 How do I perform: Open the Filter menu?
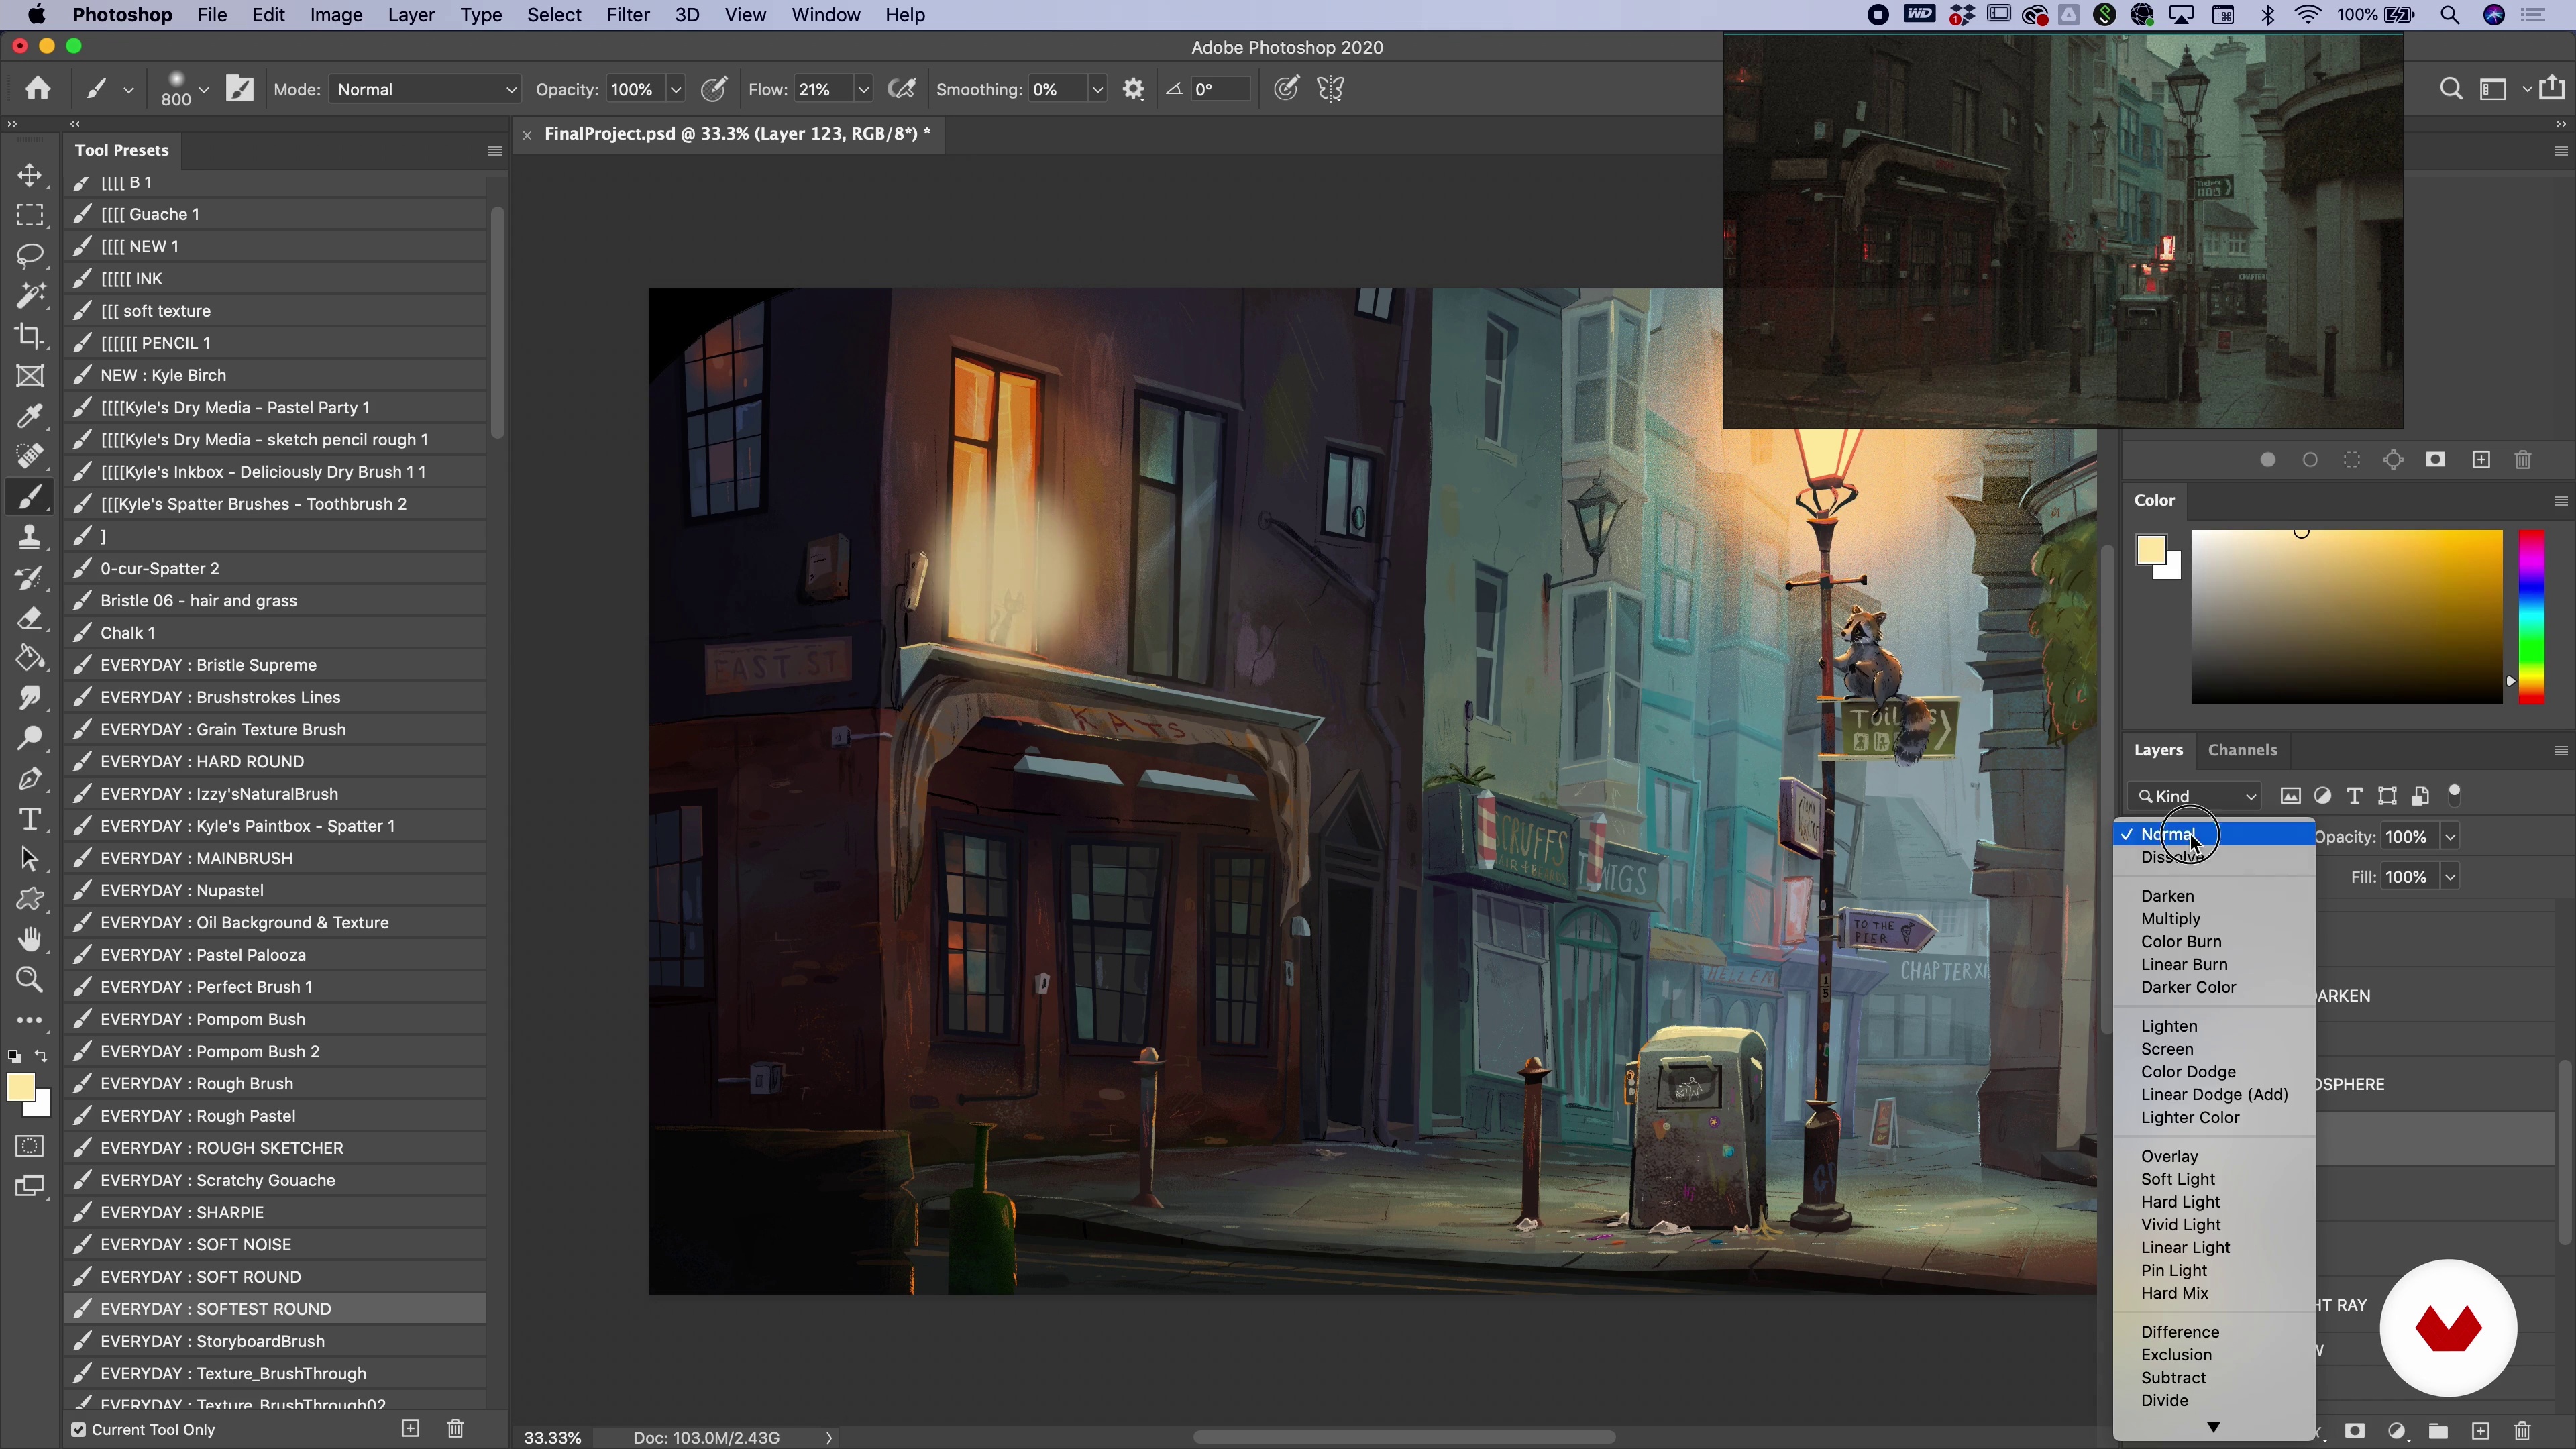(628, 15)
